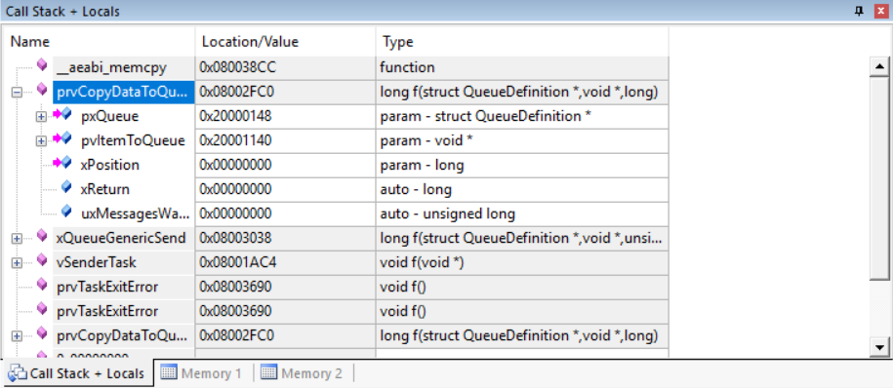Select the xQueueGenericSend stack frame
This screenshot has height=388, width=893.
(x=121, y=239)
